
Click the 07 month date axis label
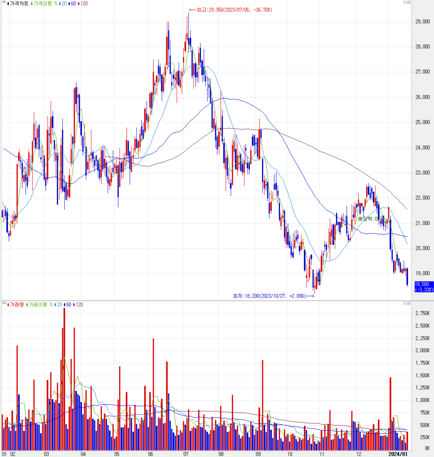186,454
